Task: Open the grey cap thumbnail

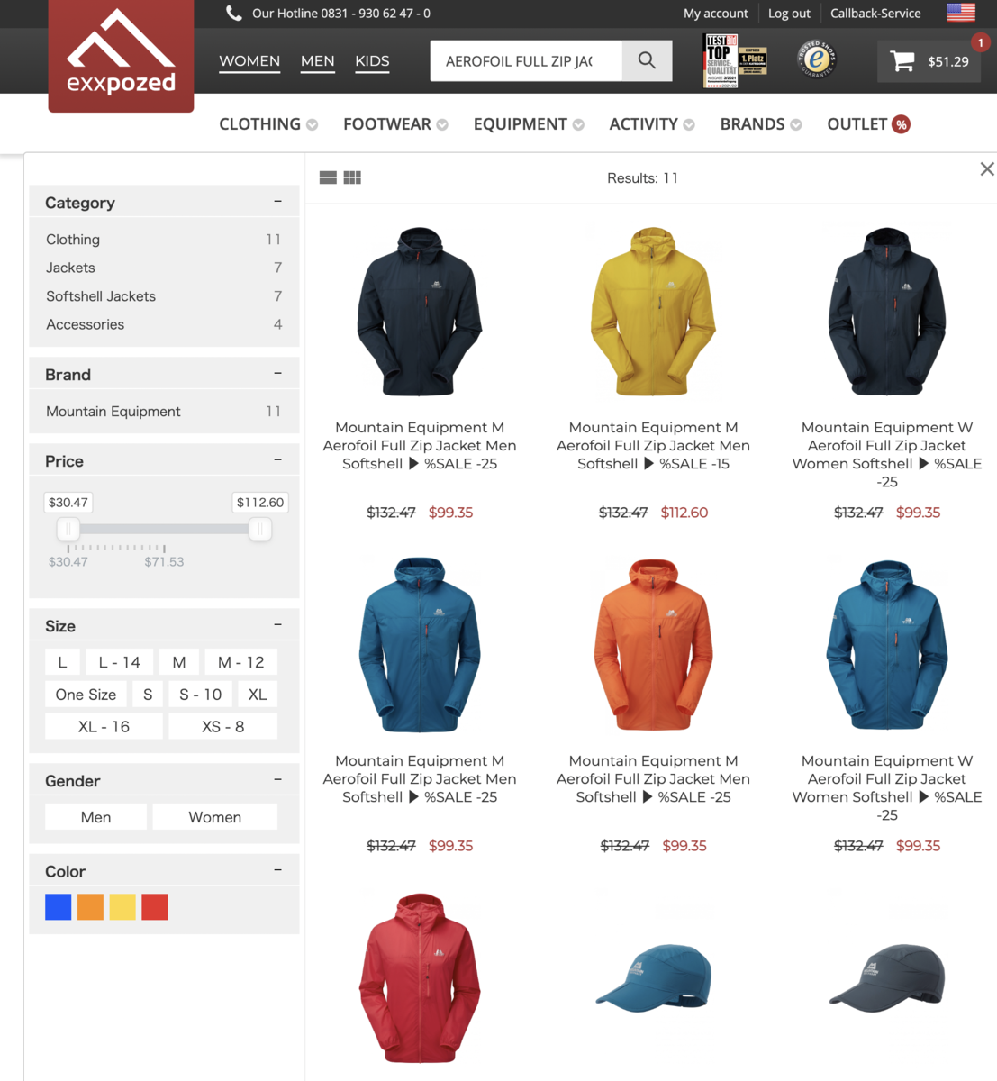Action: click(887, 977)
